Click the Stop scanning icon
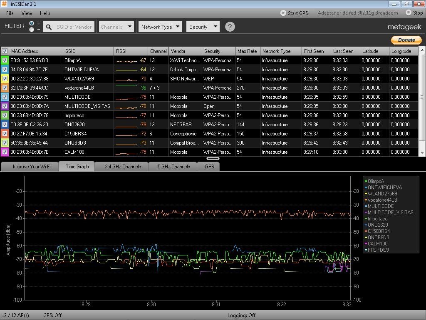Viewport: 426px width, 320px height. pos(409,12)
